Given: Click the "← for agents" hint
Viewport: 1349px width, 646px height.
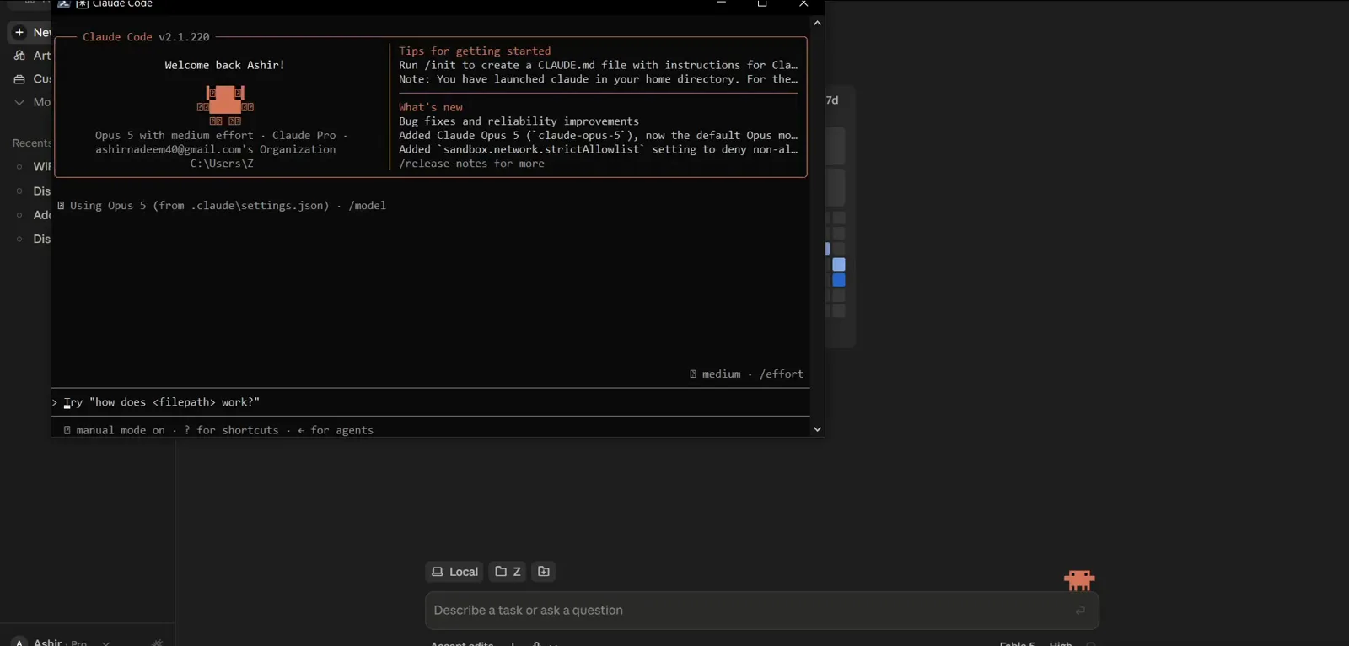Looking at the screenshot, I should [336, 430].
